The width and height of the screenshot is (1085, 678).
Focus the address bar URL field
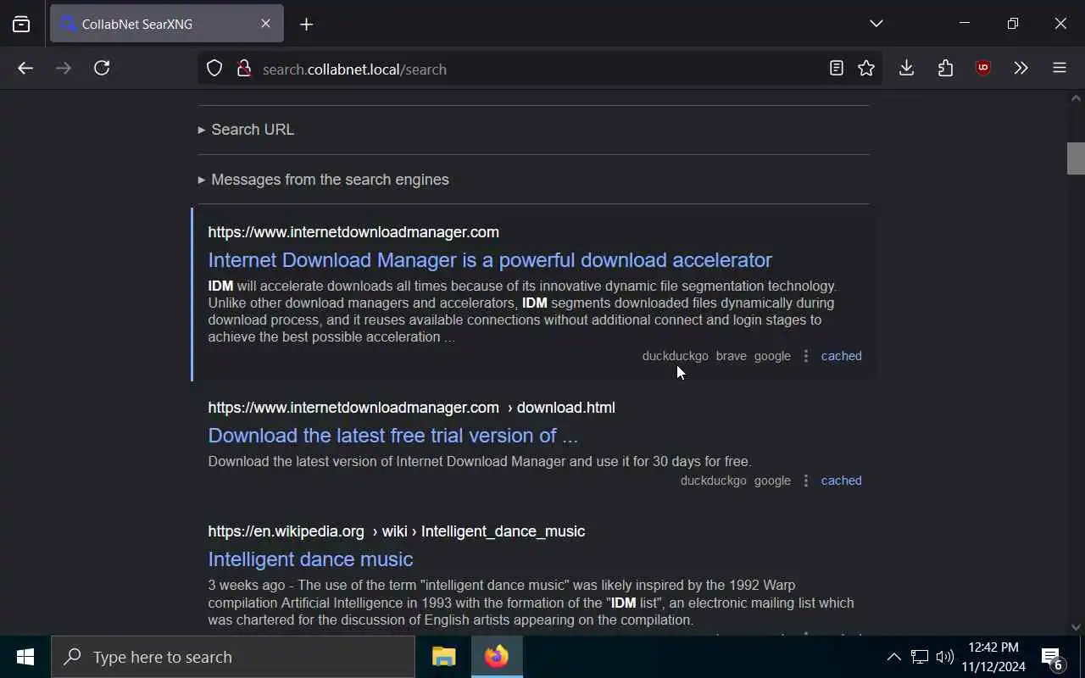tap(538, 69)
